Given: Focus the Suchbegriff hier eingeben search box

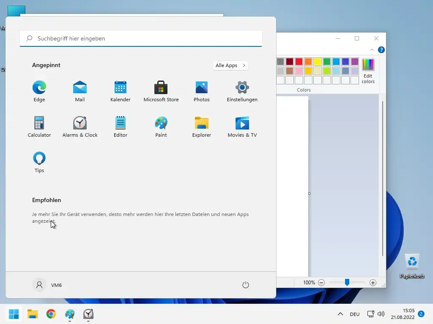Looking at the screenshot, I should (141, 38).
